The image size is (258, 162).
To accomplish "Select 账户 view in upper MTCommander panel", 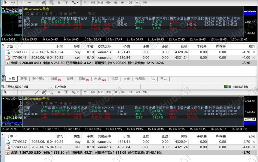I will tap(72, 14).
